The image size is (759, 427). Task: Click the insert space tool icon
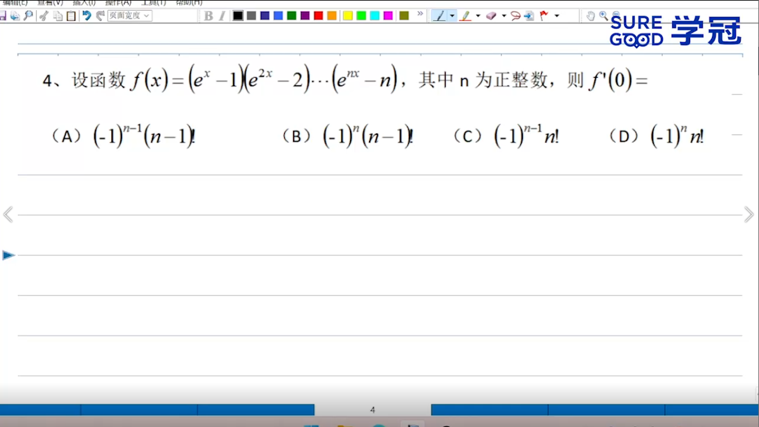pos(529,16)
